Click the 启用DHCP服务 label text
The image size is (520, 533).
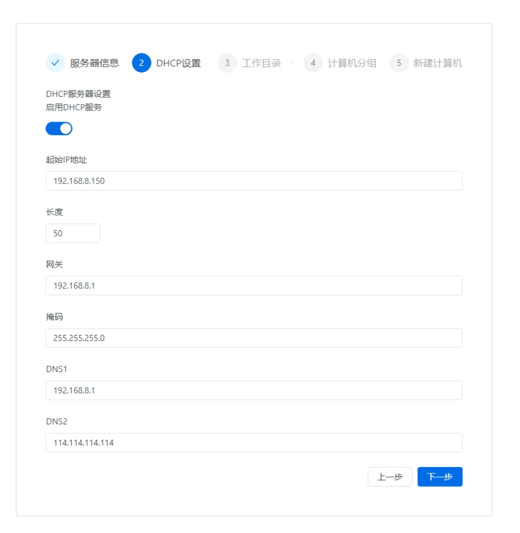[74, 107]
